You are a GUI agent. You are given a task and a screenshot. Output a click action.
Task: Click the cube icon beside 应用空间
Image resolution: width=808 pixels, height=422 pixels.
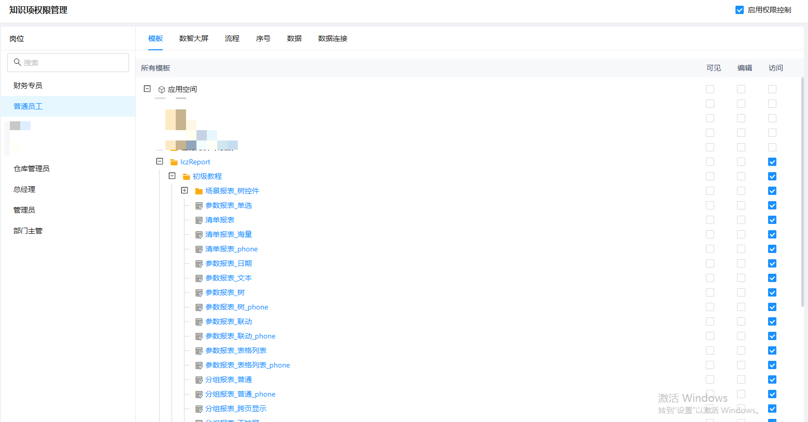[162, 90]
